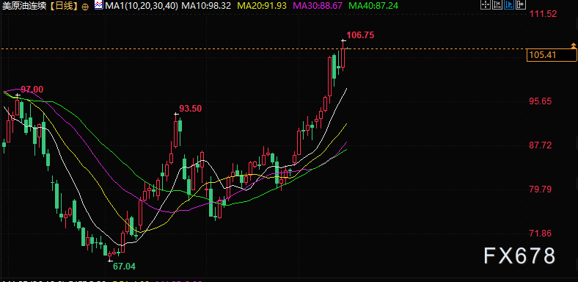Click the crosshair cursor toggle icon
This screenshot has width=578, height=282.
(x=486, y=4)
